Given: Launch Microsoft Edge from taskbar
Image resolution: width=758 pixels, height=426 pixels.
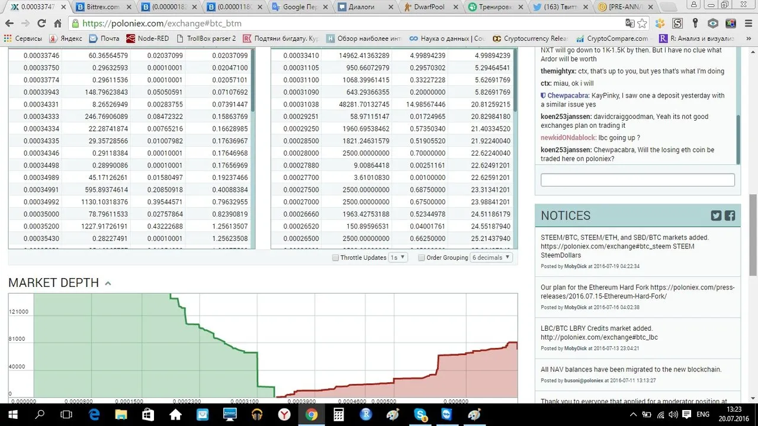Looking at the screenshot, I should [94, 415].
